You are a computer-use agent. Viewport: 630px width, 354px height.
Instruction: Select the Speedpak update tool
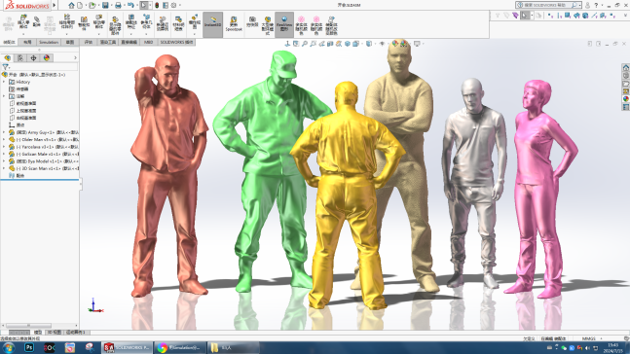coord(234,24)
